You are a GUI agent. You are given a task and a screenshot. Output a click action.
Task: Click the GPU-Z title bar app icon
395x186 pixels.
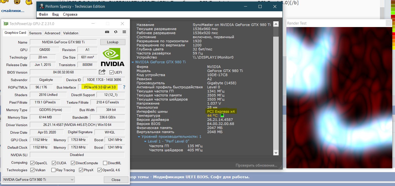pyautogui.click(x=6, y=24)
